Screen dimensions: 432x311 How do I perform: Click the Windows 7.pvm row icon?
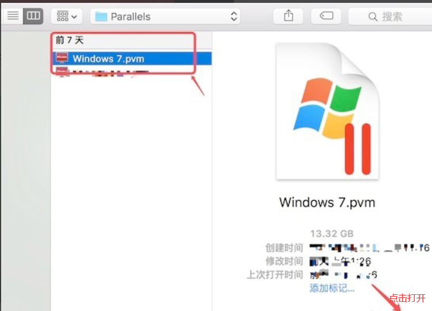coord(62,58)
